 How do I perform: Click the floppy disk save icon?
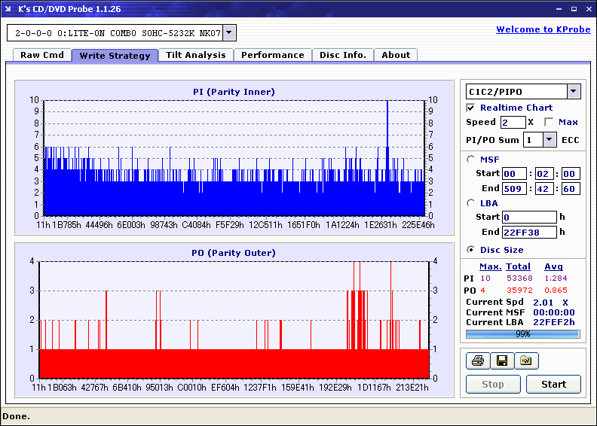coord(502,361)
